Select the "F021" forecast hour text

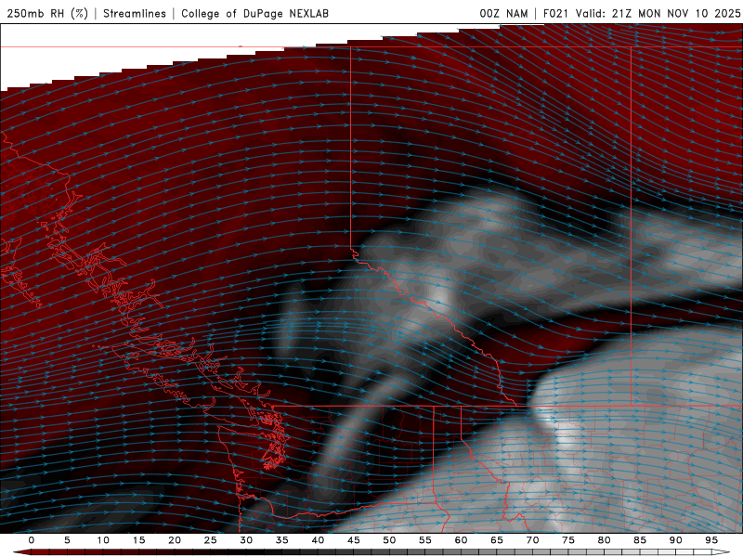coord(555,13)
